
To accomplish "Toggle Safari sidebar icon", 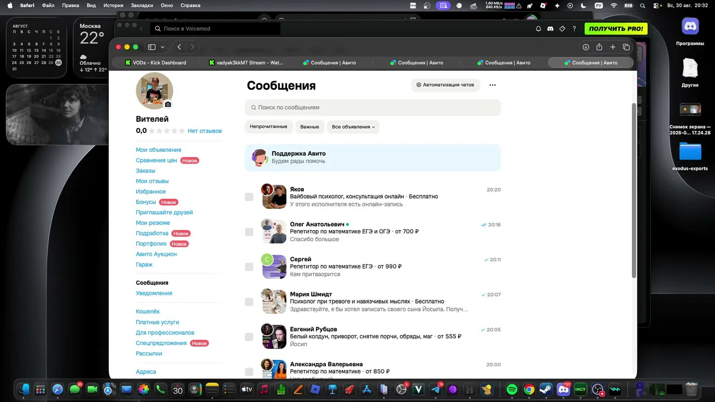I will [151, 47].
